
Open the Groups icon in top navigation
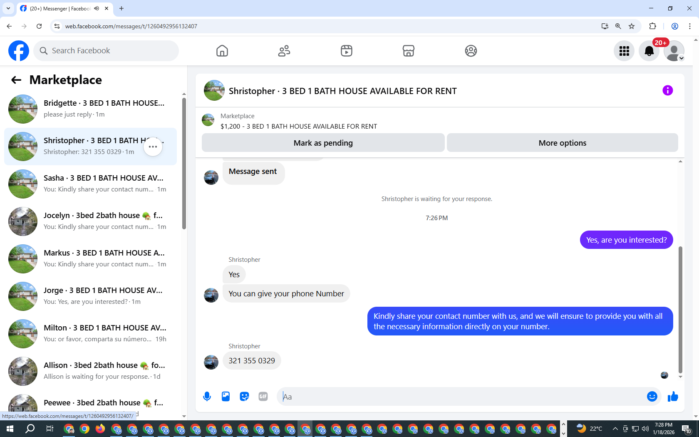[x=471, y=51]
